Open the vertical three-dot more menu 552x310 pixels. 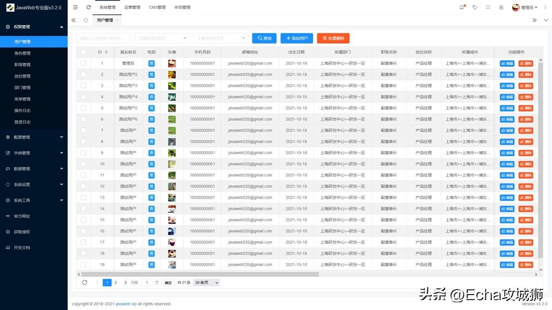545,7
